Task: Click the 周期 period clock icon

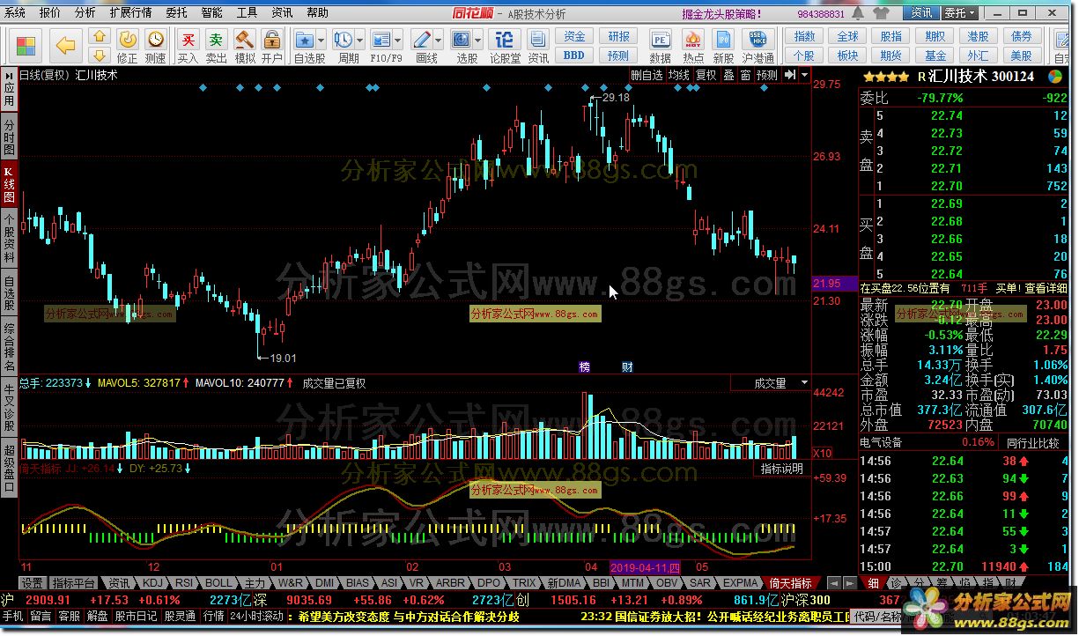Action: [344, 41]
